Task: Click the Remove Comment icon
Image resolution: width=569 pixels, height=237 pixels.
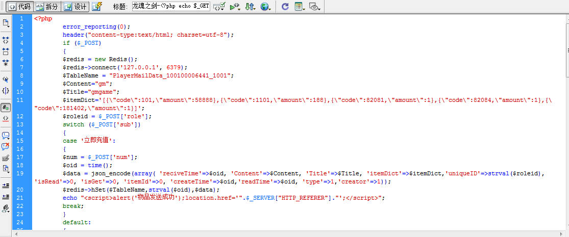Action: pos(6,147)
